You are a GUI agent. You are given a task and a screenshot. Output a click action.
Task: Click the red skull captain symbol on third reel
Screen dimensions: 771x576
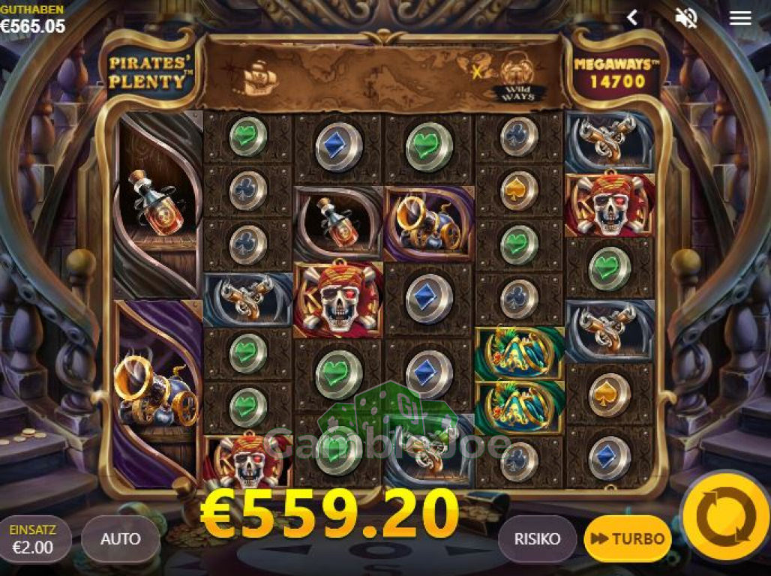click(338, 299)
